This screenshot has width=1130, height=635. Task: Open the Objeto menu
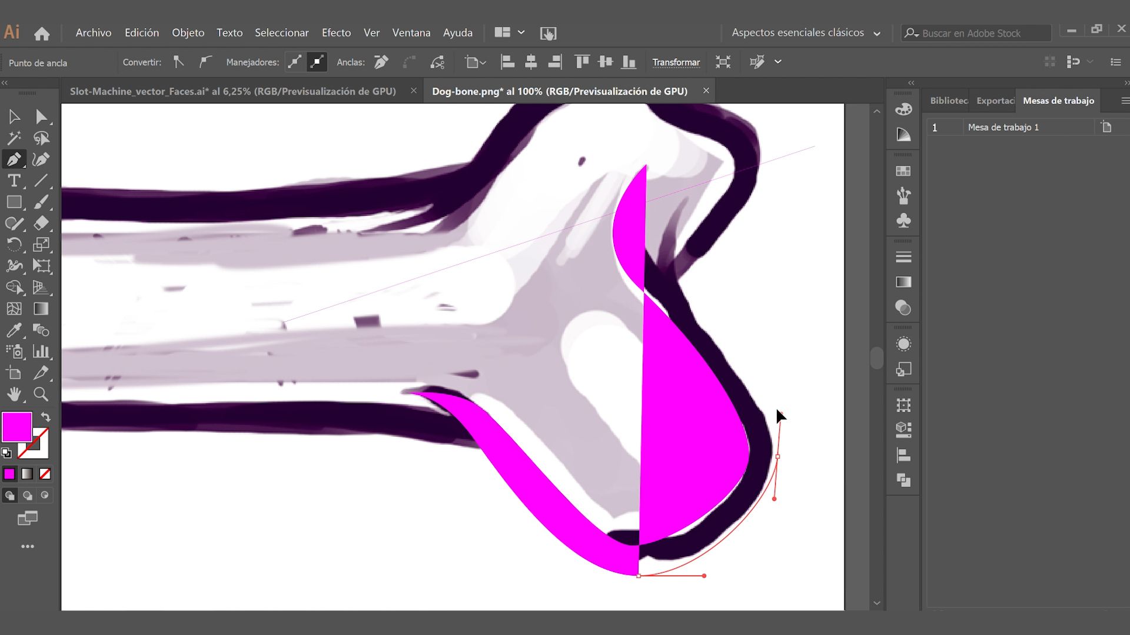coord(188,33)
